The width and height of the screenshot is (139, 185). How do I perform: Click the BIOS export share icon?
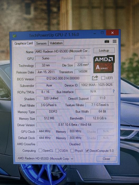95,78
